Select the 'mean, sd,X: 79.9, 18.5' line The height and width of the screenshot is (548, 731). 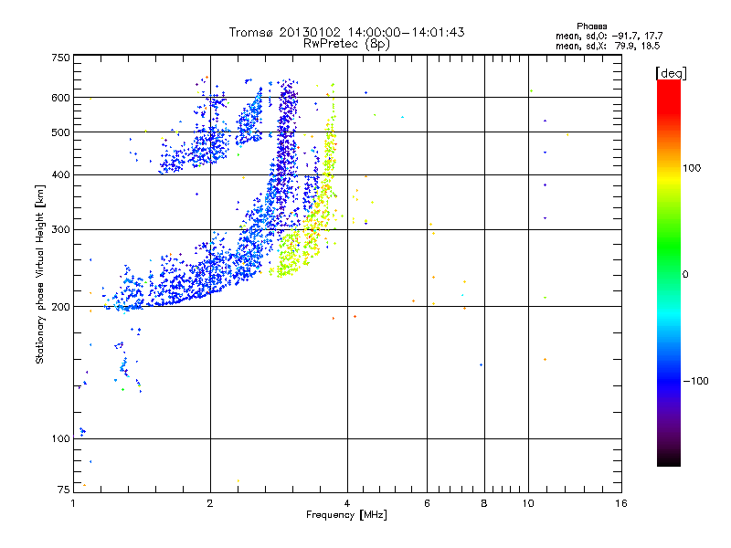tap(608, 46)
